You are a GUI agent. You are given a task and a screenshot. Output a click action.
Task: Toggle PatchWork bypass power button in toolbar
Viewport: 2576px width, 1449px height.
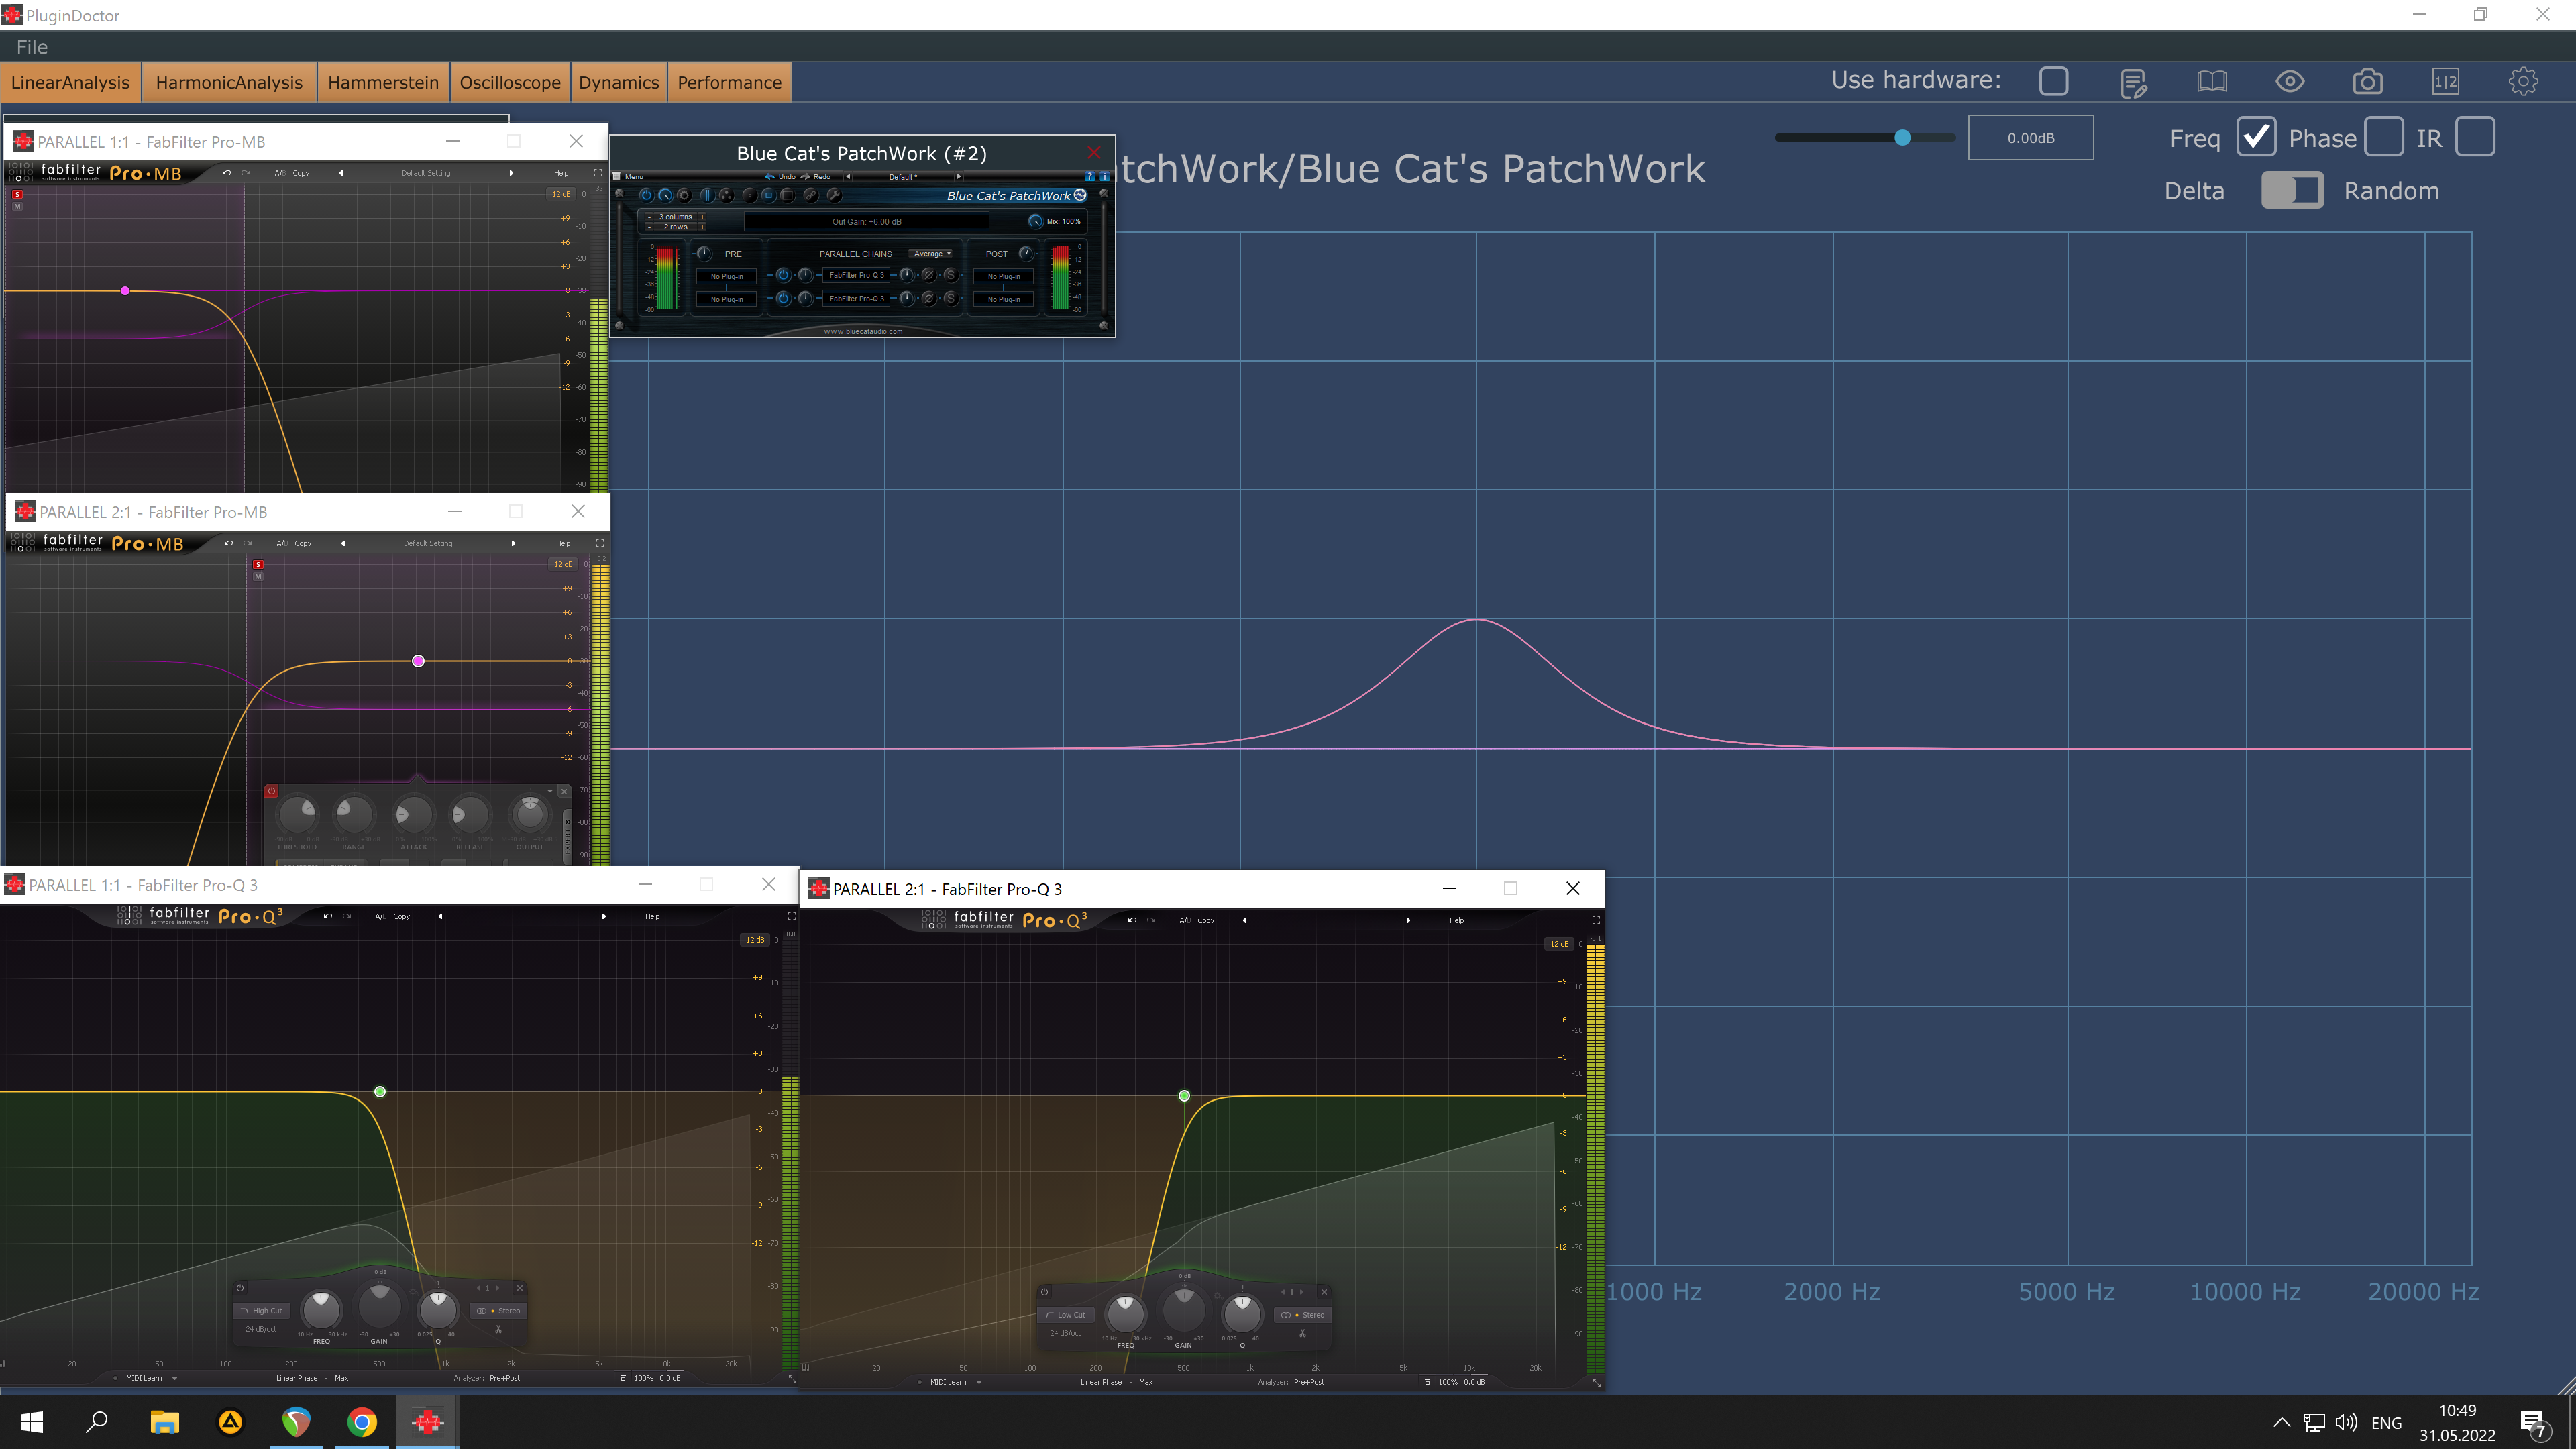(x=647, y=196)
